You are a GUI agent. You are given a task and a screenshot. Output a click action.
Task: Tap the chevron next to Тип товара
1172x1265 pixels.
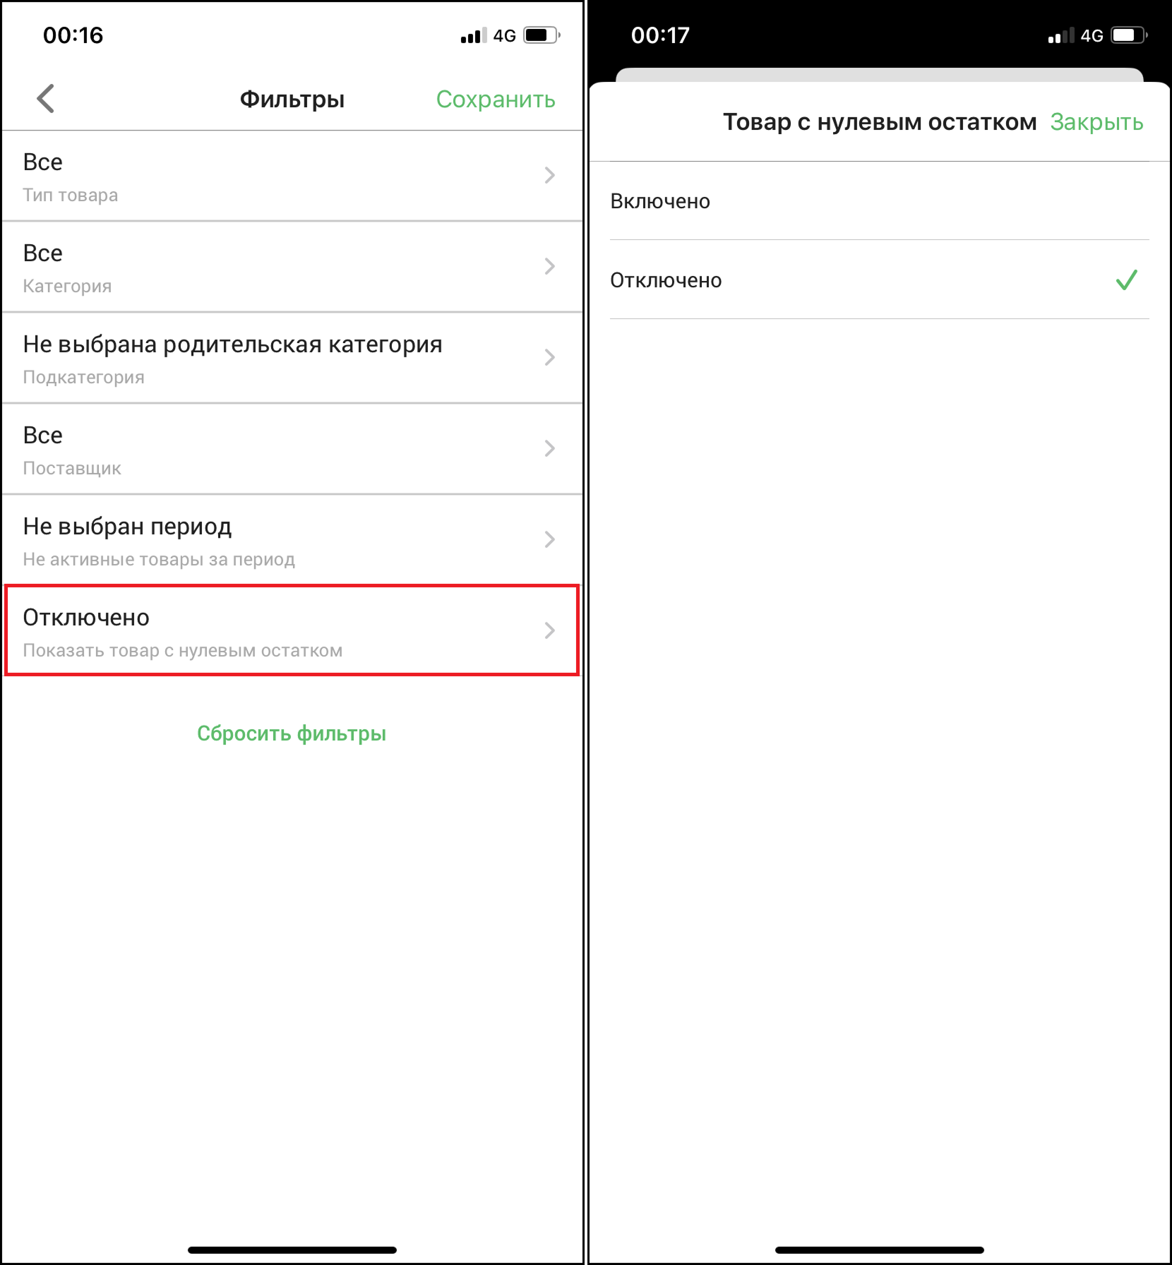pos(550,175)
